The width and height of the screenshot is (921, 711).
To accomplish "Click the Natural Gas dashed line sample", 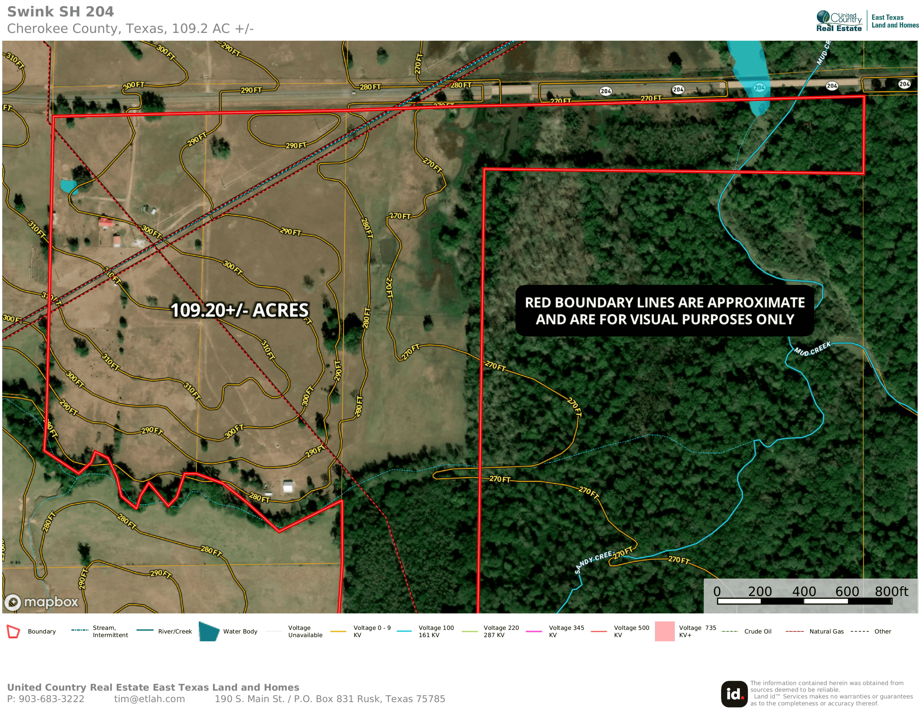I will point(794,631).
